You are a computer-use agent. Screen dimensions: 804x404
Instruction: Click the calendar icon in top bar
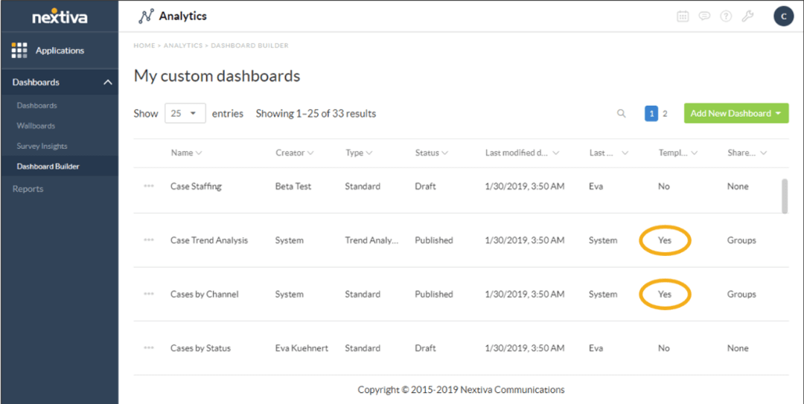[x=683, y=16]
